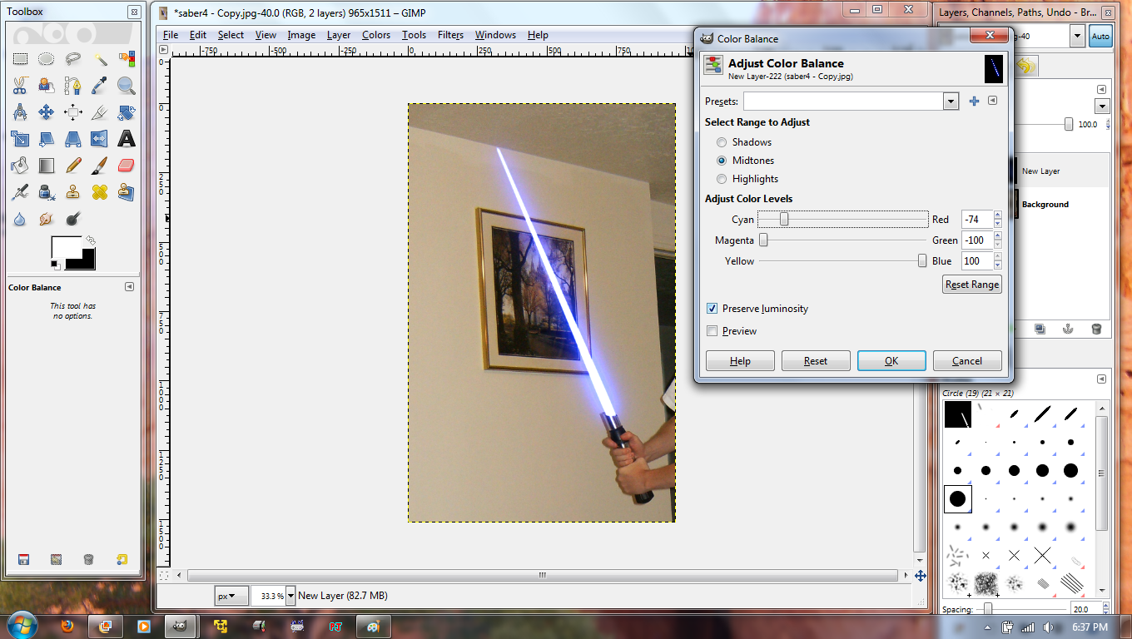Select the Rotate tool
The image size is (1132, 639).
[x=127, y=112]
